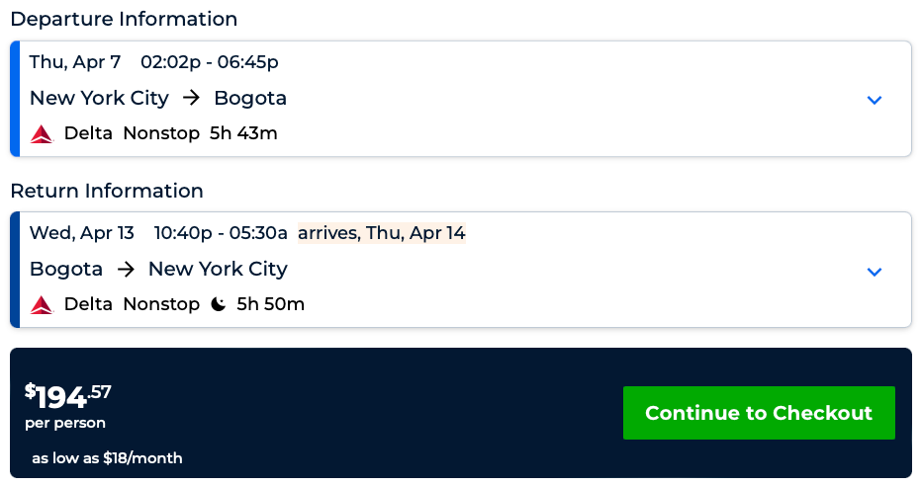Click the $194.57 price amount

[x=68, y=396]
